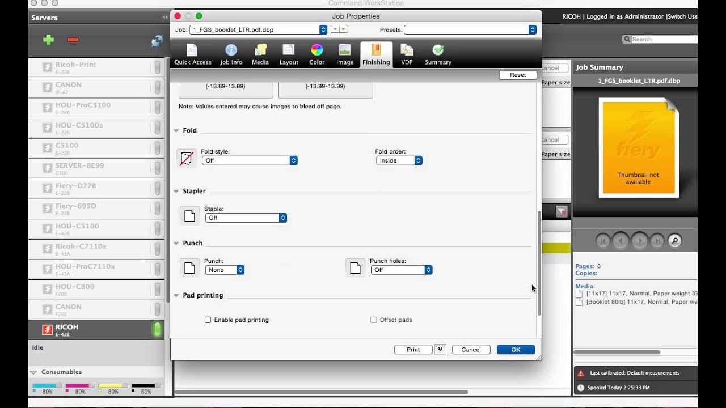Jump to last page in Job Summary preview
Screen dimensions: 726x408
pyautogui.click(x=657, y=241)
